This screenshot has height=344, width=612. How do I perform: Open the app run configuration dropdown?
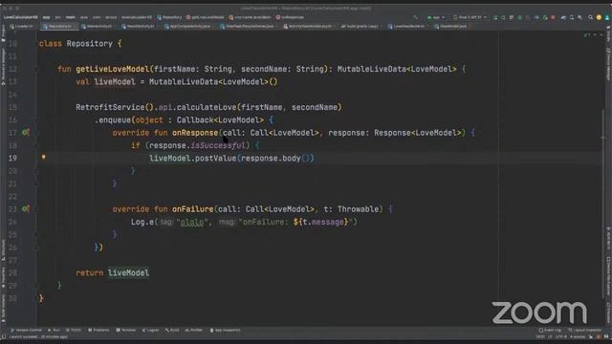(436, 17)
